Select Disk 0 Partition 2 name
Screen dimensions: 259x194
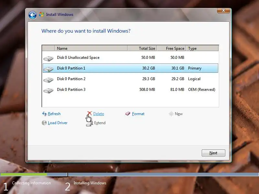(x=71, y=79)
